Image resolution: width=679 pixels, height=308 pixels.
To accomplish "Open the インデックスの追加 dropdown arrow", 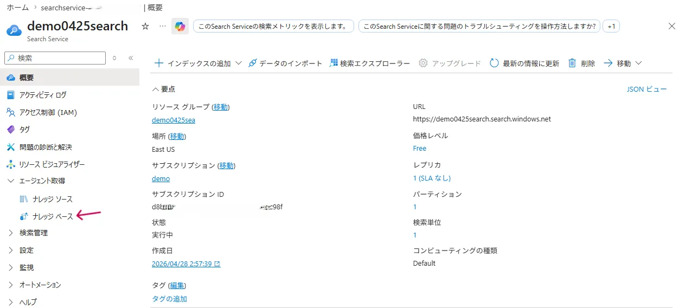I will (x=239, y=63).
